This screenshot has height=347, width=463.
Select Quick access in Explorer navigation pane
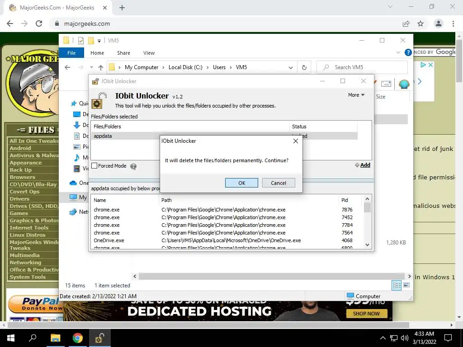point(80,103)
